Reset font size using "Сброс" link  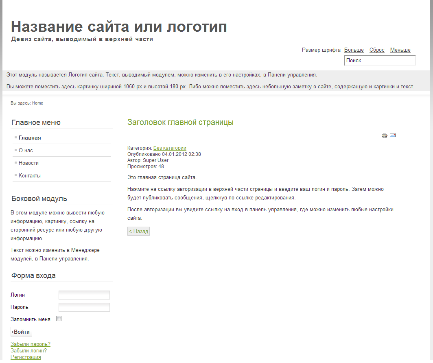coord(377,50)
